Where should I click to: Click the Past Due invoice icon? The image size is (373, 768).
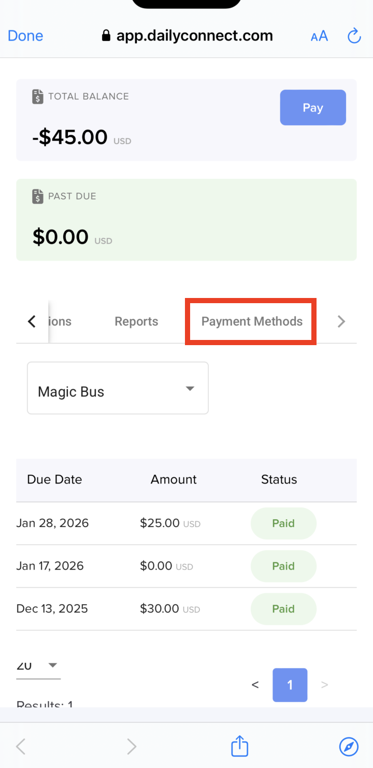click(x=37, y=197)
